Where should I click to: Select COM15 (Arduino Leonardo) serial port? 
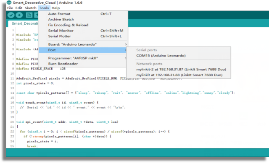pos(179,56)
